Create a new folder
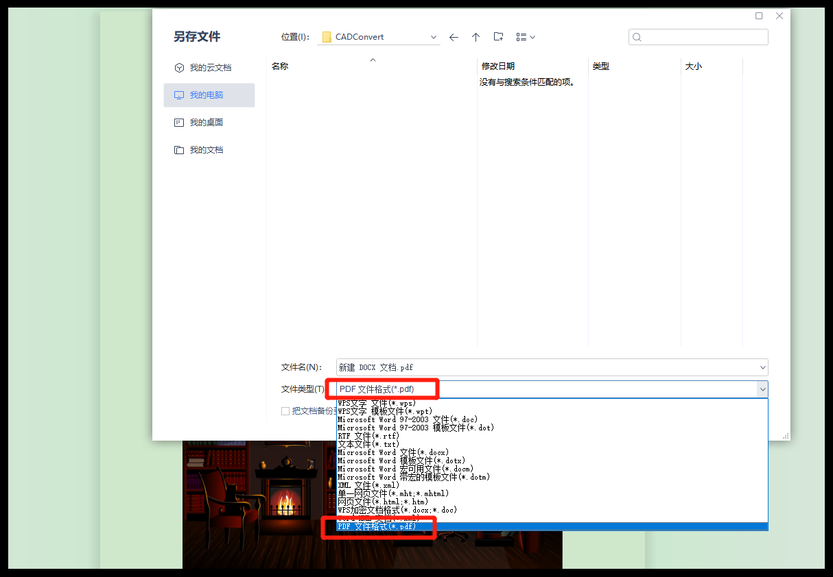Image resolution: width=833 pixels, height=577 pixels. [x=499, y=37]
